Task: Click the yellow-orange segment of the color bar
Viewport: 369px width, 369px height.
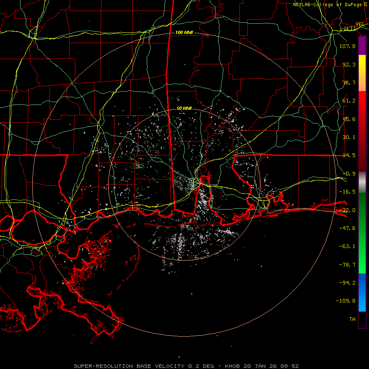Action: (x=362, y=73)
